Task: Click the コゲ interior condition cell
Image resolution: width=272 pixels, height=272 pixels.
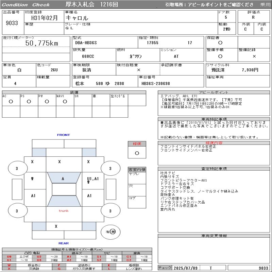Action: pos(137,202)
